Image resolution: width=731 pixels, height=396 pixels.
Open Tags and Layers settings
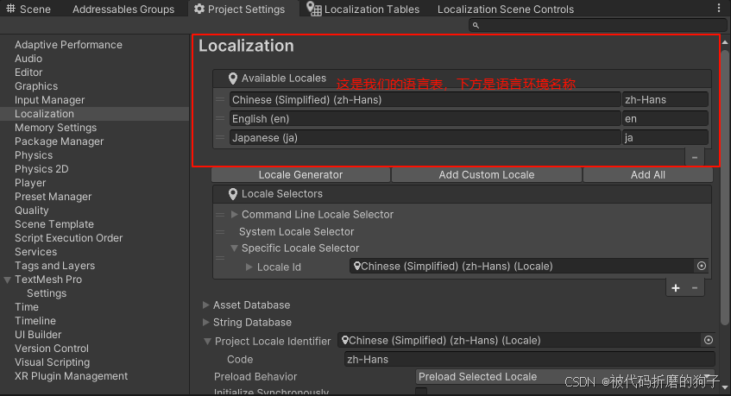click(55, 266)
